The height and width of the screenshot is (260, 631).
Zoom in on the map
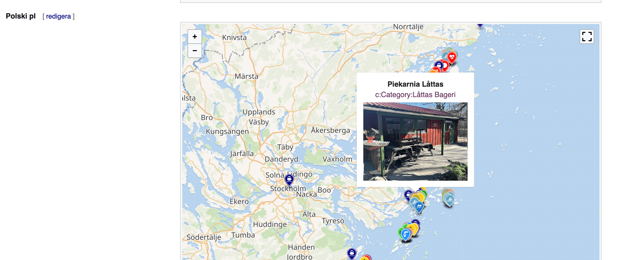tap(195, 37)
